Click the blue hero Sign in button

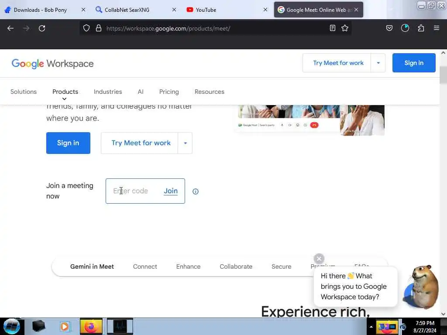click(x=68, y=143)
